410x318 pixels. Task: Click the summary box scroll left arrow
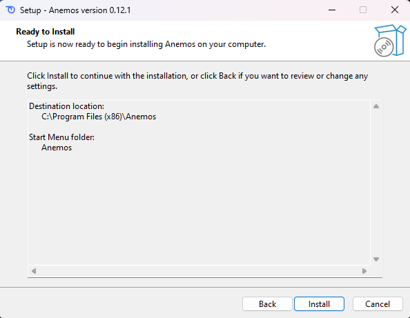pos(34,271)
